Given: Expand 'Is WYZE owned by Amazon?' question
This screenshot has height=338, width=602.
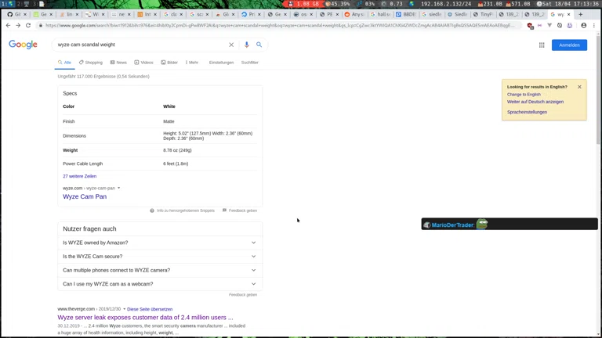Looking at the screenshot, I should point(160,243).
